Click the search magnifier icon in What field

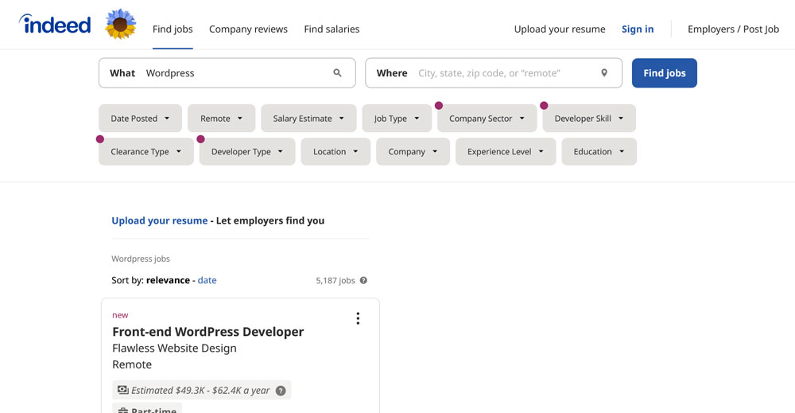pyautogui.click(x=337, y=73)
